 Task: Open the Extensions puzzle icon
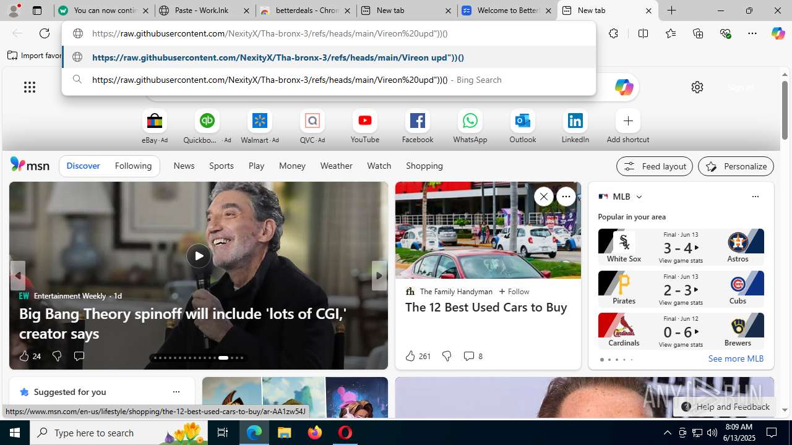pyautogui.click(x=613, y=33)
